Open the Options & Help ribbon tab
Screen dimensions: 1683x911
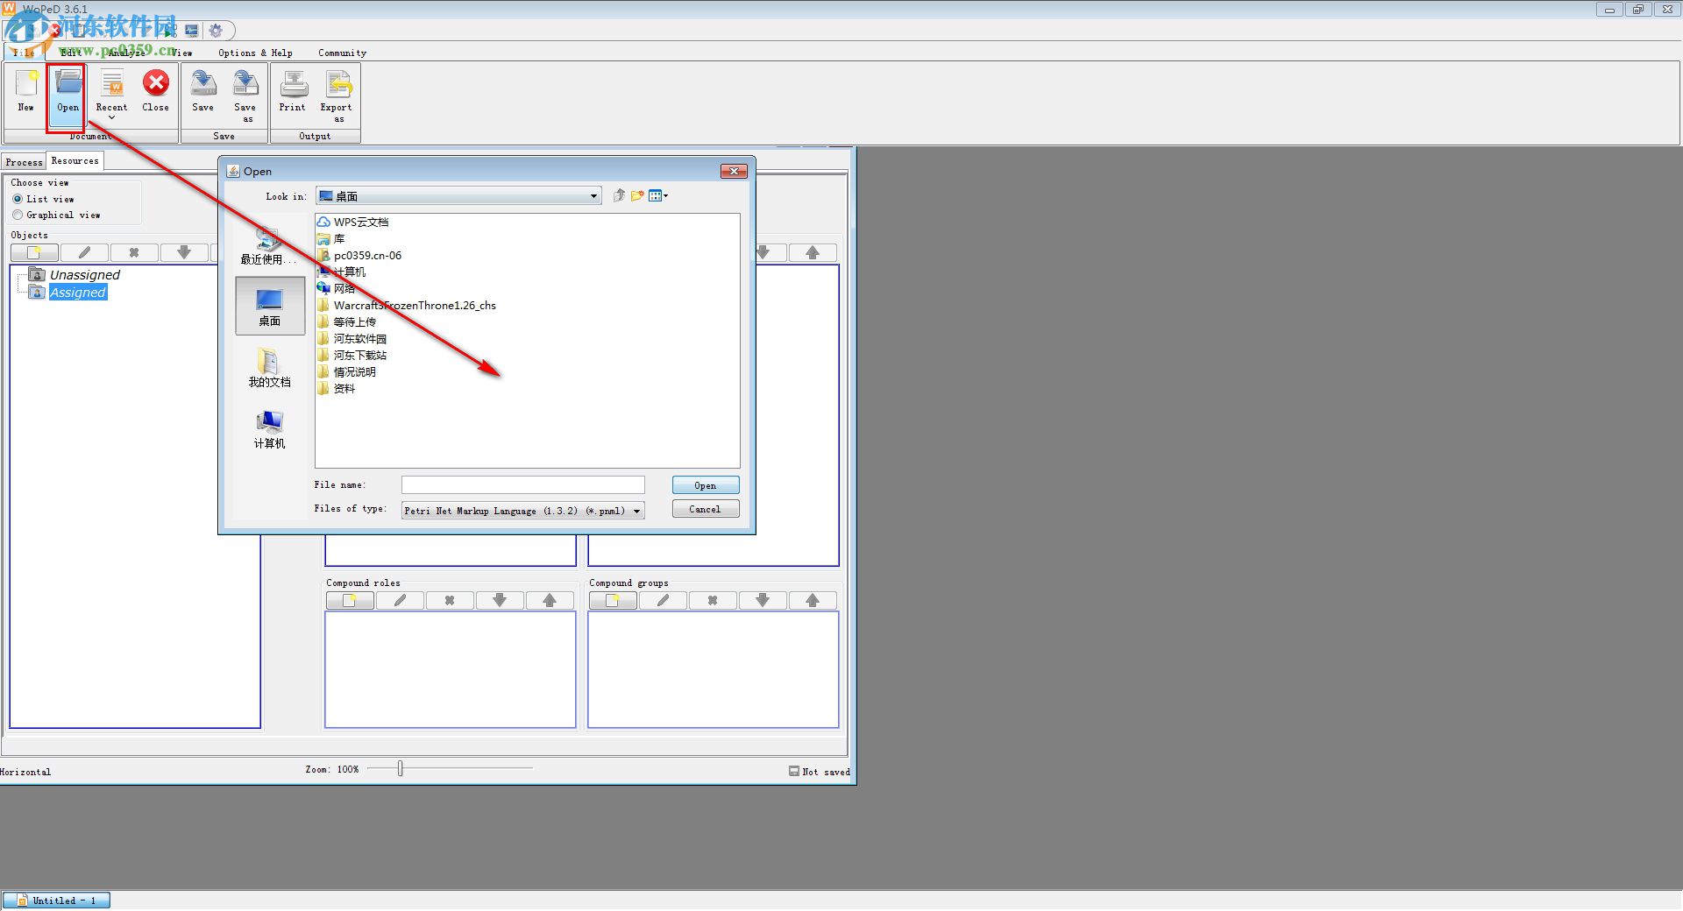(255, 53)
